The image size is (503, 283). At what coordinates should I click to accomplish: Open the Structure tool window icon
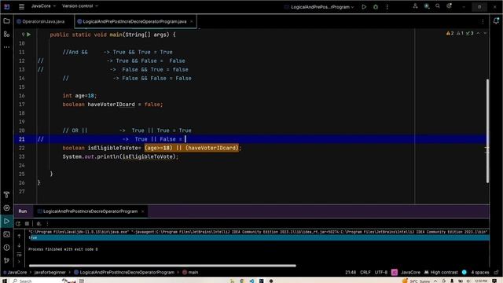[6, 34]
